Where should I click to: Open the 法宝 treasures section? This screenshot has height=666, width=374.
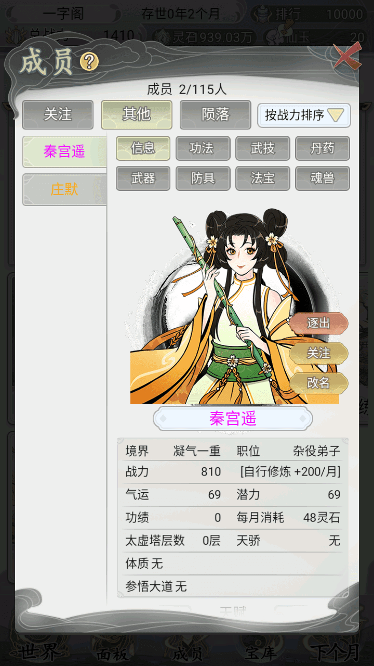pos(263,178)
